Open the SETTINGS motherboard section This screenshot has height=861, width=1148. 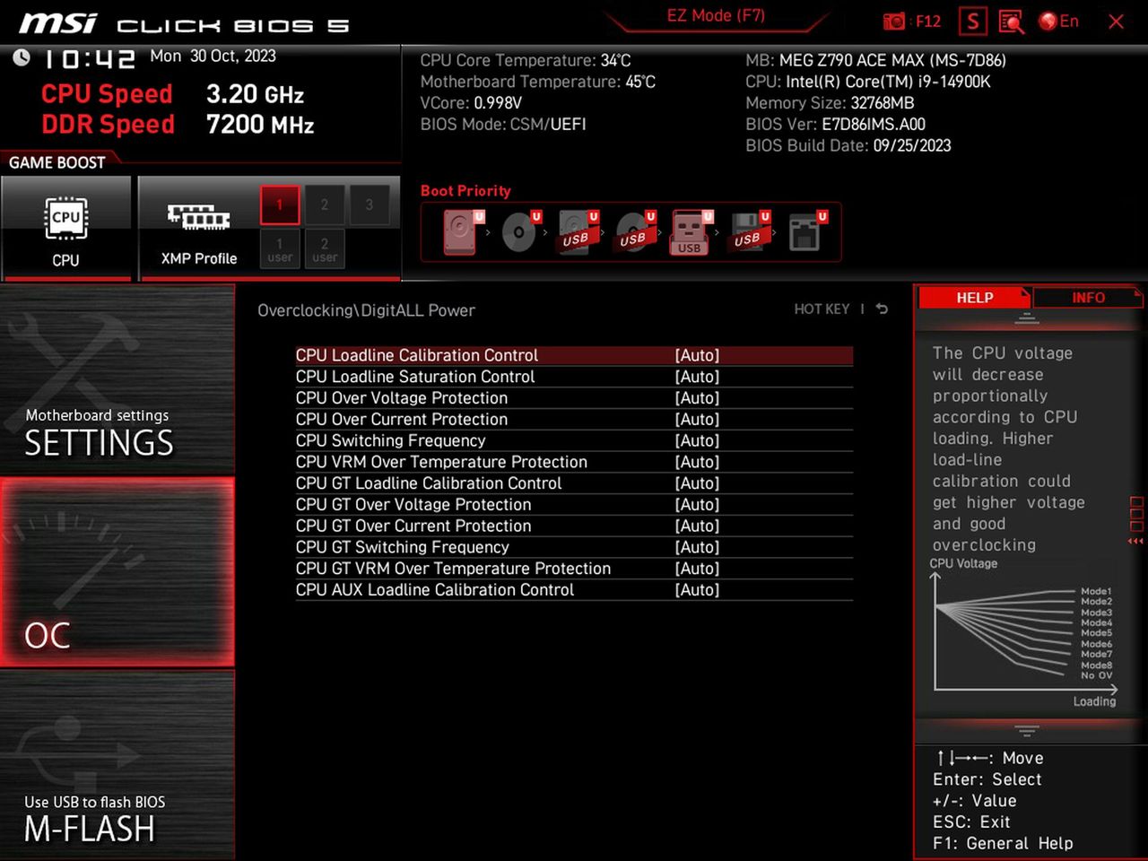[x=117, y=380]
